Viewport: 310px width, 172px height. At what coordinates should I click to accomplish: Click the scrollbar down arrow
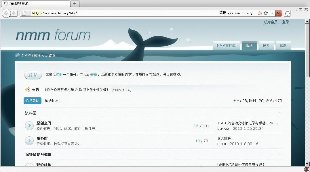(x=307, y=164)
